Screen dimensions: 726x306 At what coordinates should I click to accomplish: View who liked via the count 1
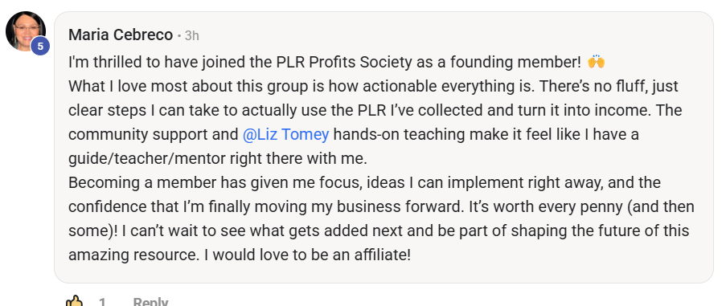coord(102,302)
